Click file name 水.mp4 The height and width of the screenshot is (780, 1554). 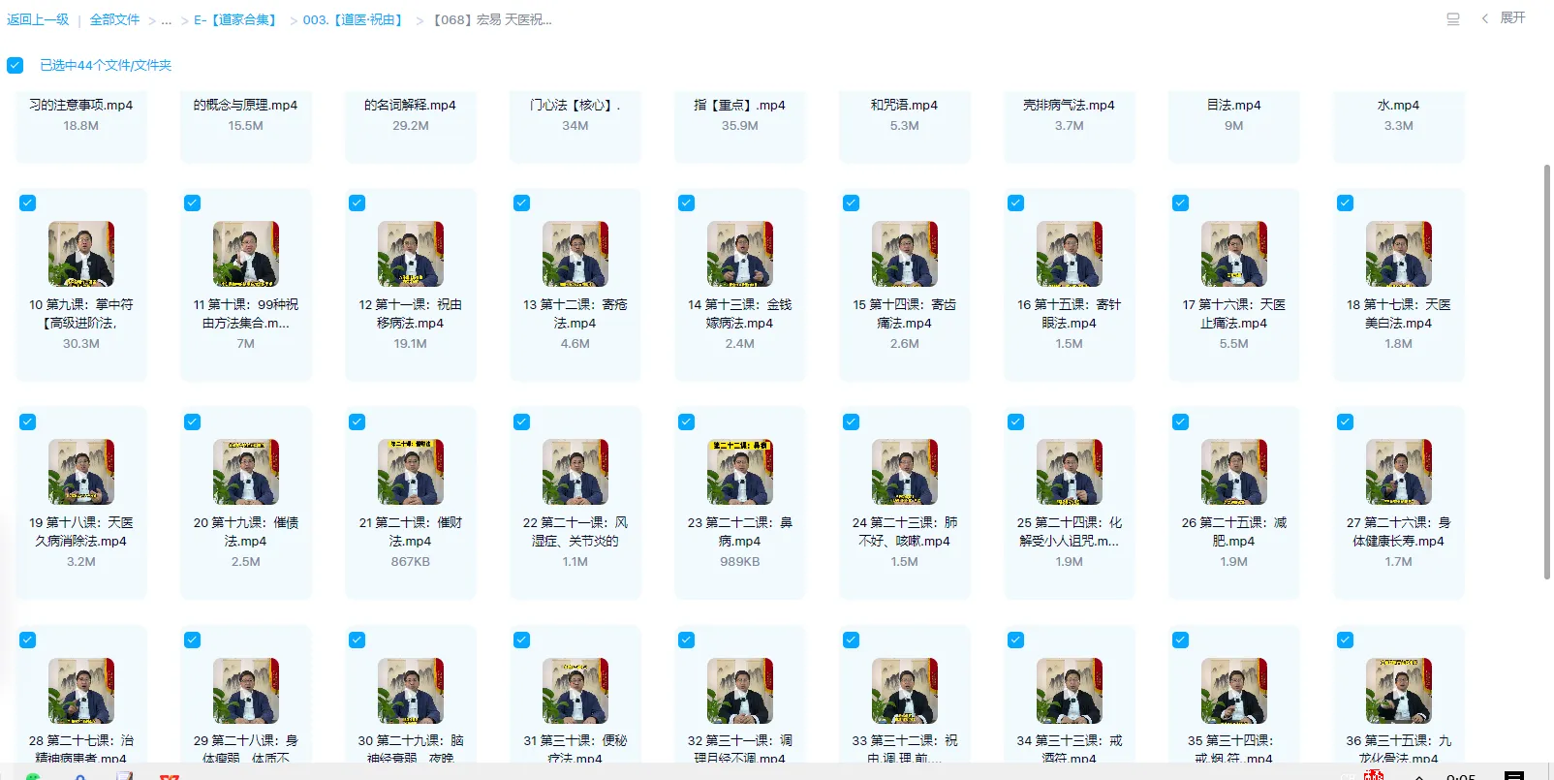tap(1398, 105)
